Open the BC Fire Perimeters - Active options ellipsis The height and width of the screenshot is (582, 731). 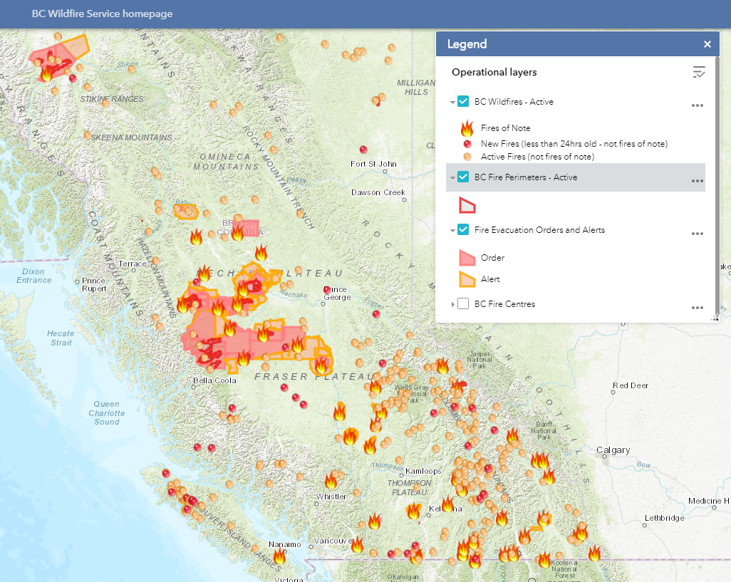pos(698,181)
